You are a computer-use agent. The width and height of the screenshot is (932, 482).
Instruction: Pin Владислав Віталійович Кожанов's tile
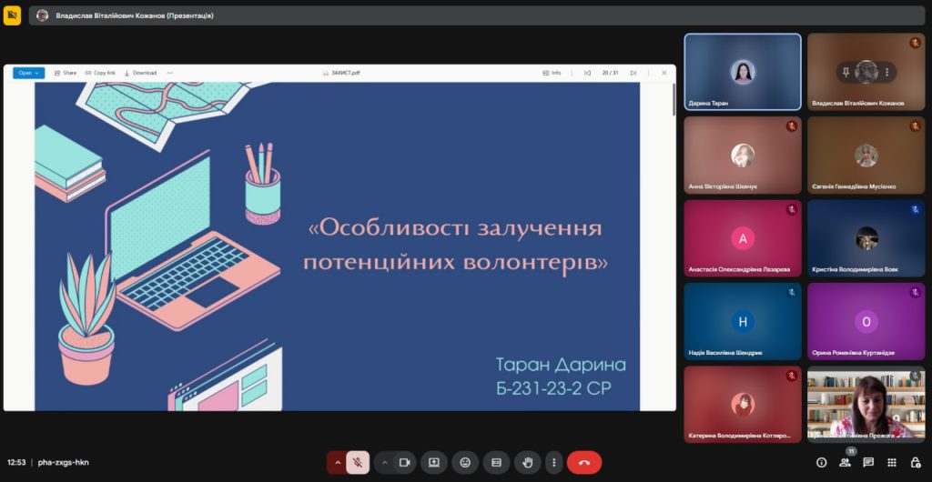pos(846,72)
